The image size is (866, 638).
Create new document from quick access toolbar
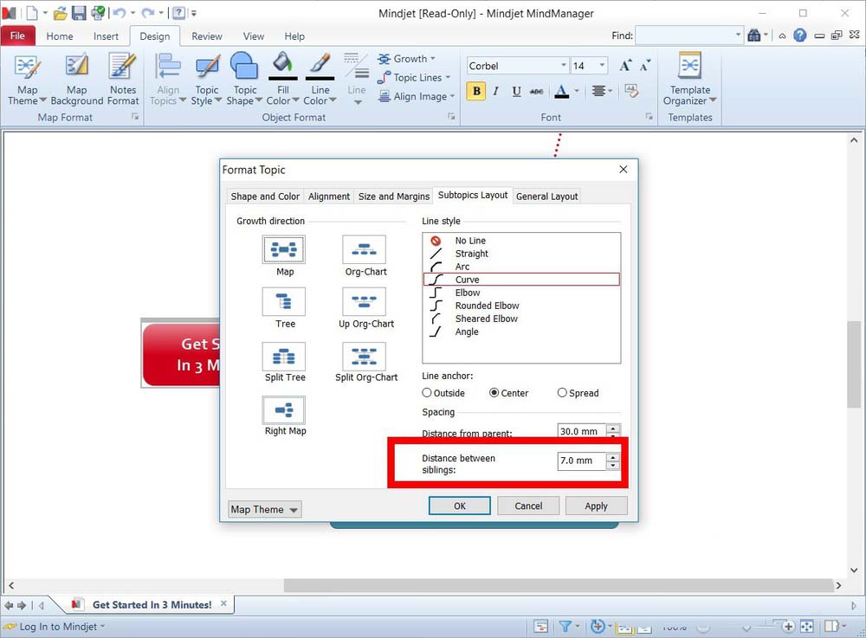pyautogui.click(x=32, y=13)
